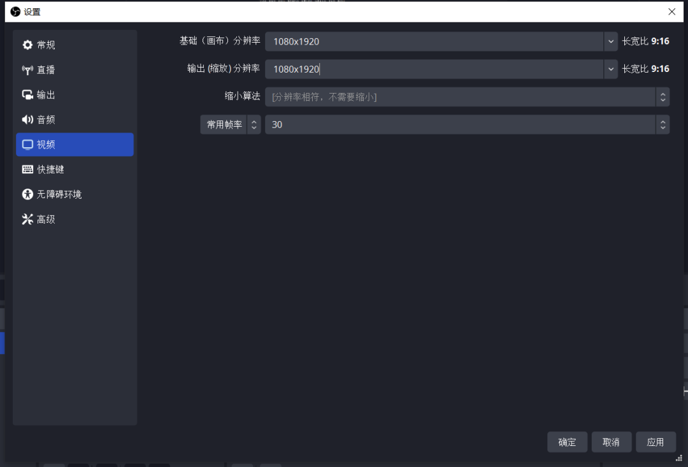Expand the 输出 (缩放) 分辨率 dropdown arrow

[x=611, y=69]
